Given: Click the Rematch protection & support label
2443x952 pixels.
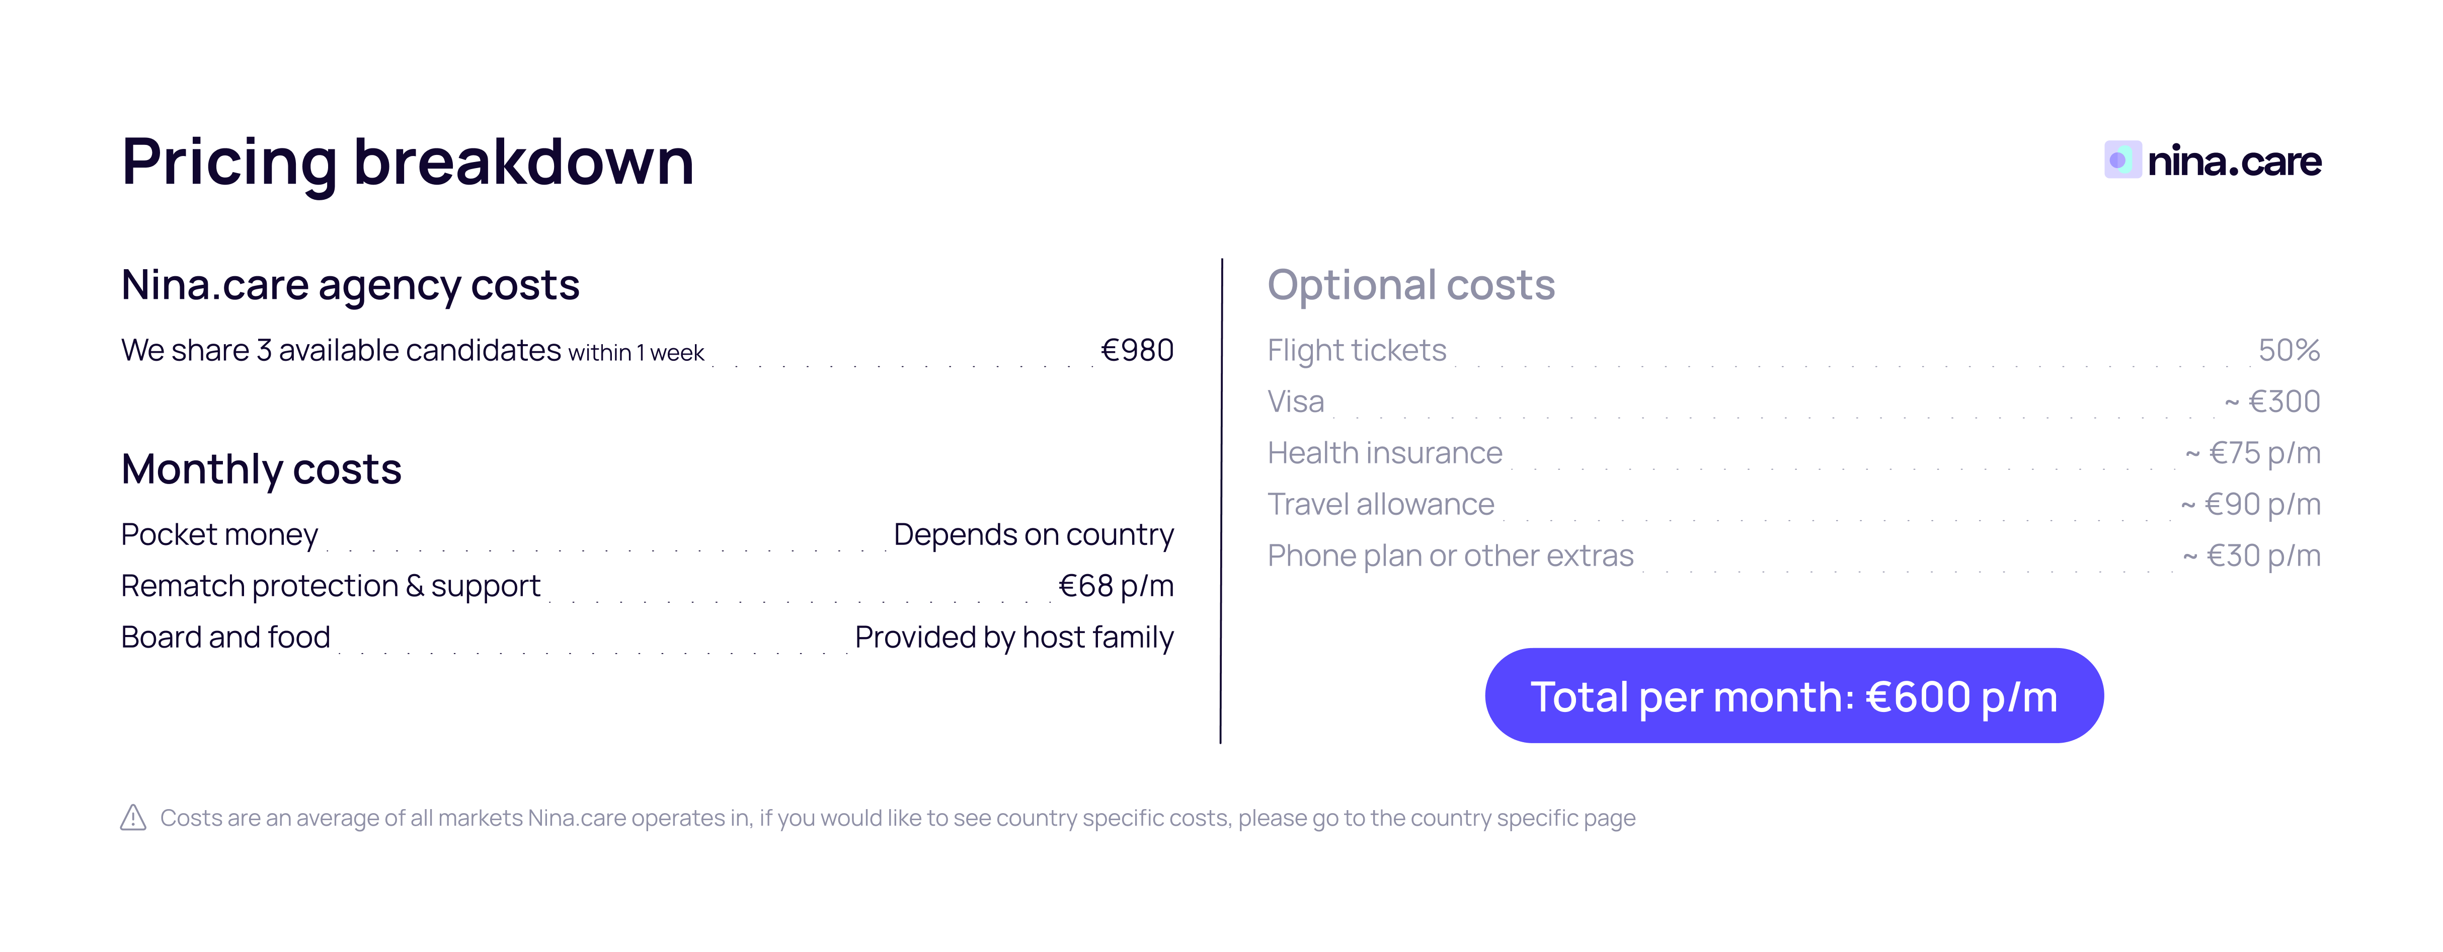Looking at the screenshot, I should [330, 586].
